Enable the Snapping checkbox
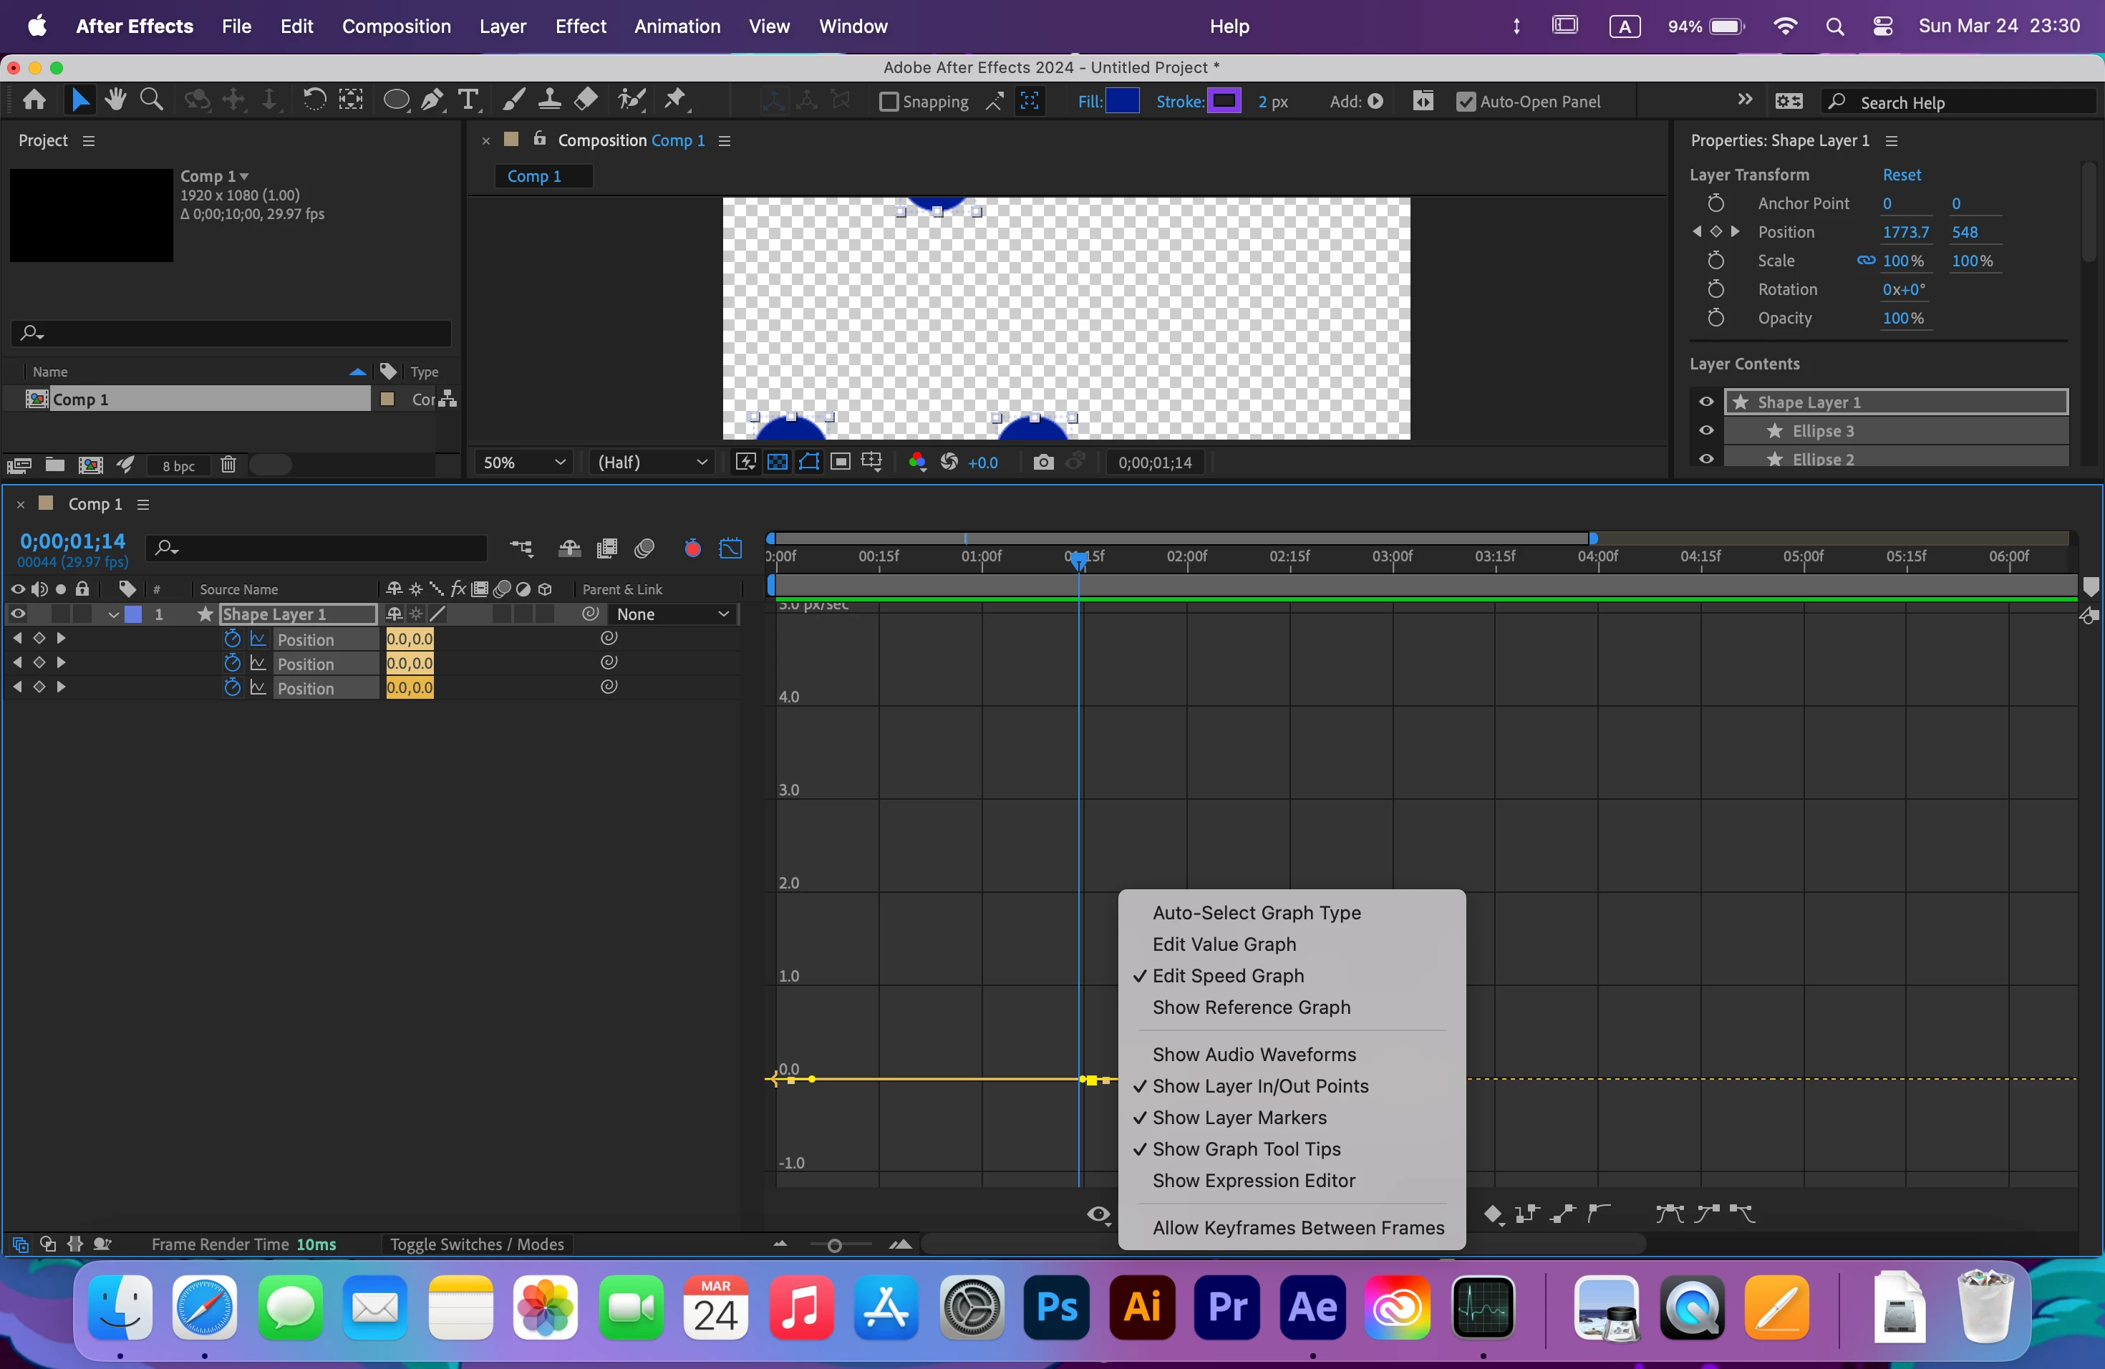Image resolution: width=2105 pixels, height=1369 pixels. coord(889,102)
